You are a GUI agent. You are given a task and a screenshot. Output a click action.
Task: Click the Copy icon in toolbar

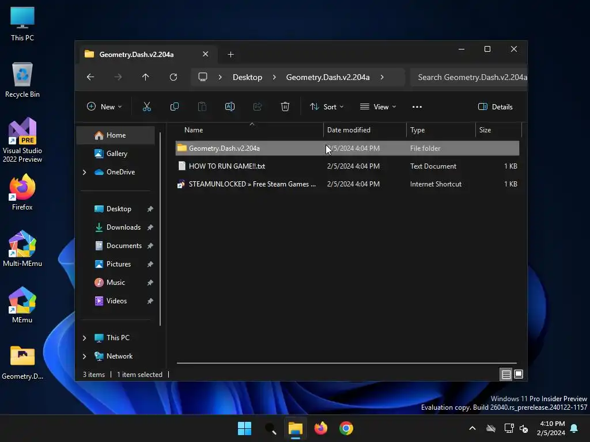pyautogui.click(x=174, y=106)
